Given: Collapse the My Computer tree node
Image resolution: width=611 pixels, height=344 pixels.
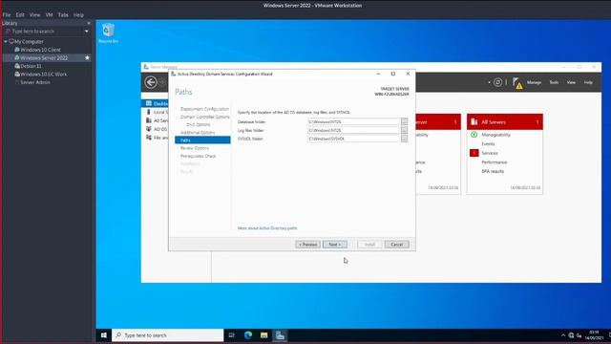Looking at the screenshot, I should click(6, 41).
